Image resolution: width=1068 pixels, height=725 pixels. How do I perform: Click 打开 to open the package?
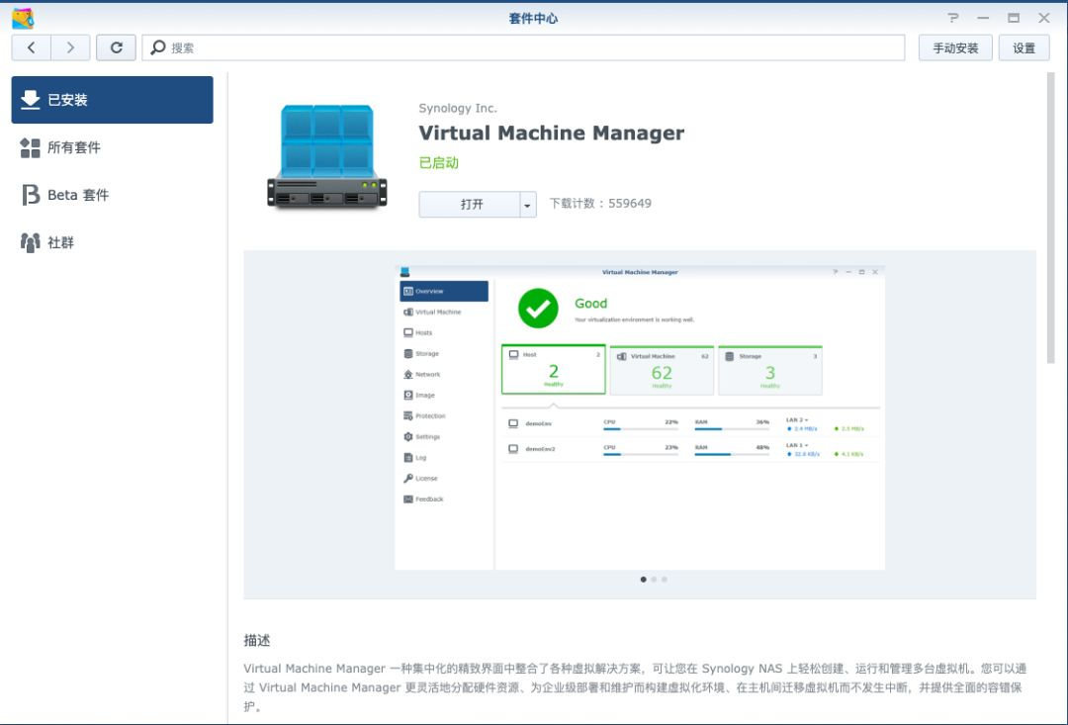472,205
